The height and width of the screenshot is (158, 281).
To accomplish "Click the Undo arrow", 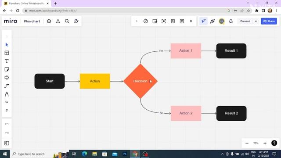I will click(7, 124).
